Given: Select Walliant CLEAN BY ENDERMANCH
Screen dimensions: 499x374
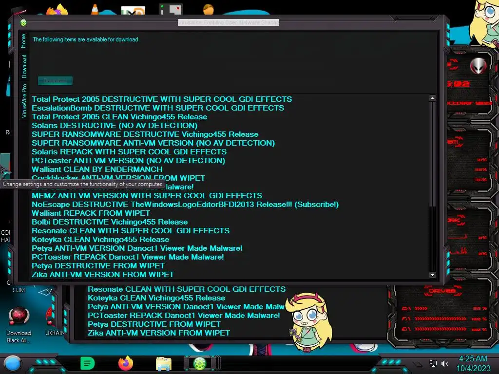Looking at the screenshot, I should tap(97, 169).
